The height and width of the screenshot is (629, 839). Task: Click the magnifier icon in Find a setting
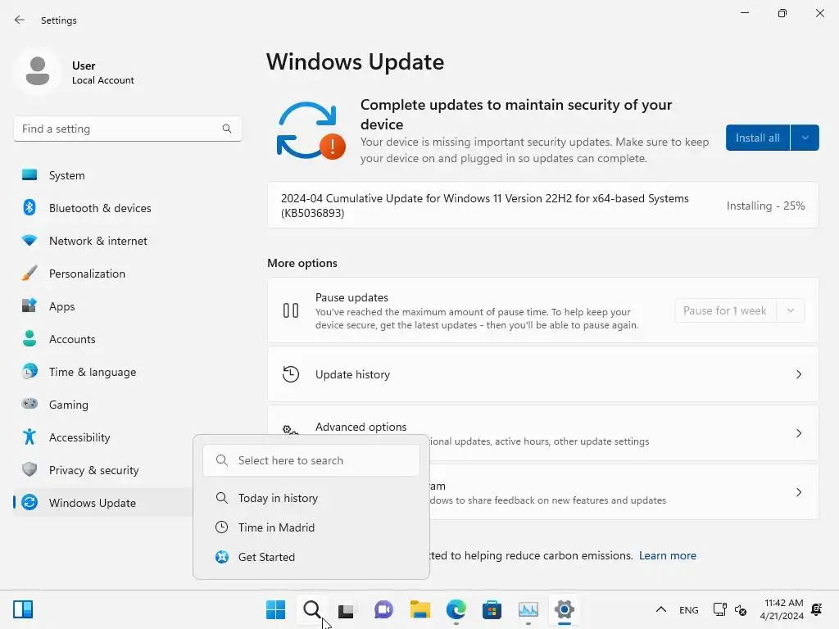click(227, 129)
